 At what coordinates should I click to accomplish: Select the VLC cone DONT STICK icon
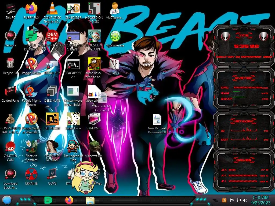tap(52, 13)
